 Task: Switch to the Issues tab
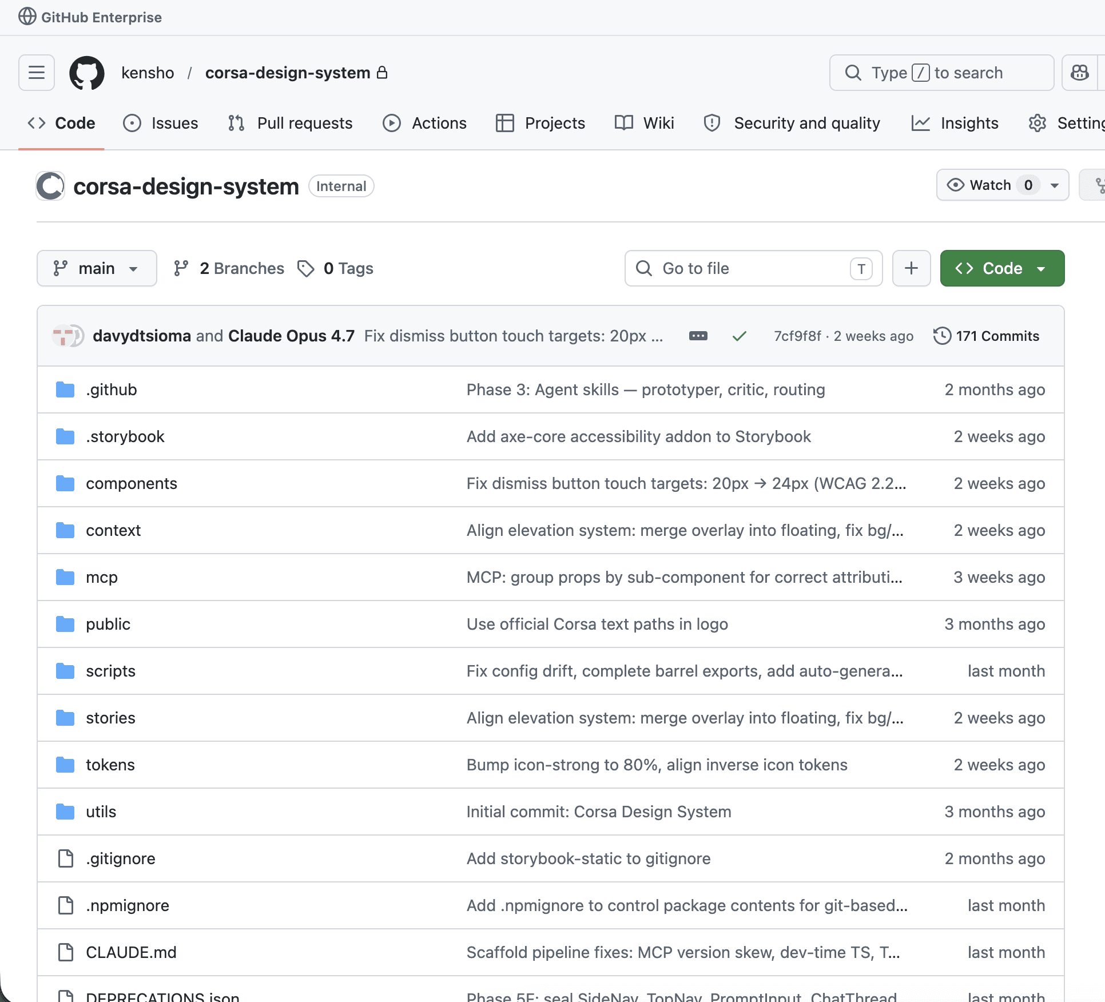[161, 123]
